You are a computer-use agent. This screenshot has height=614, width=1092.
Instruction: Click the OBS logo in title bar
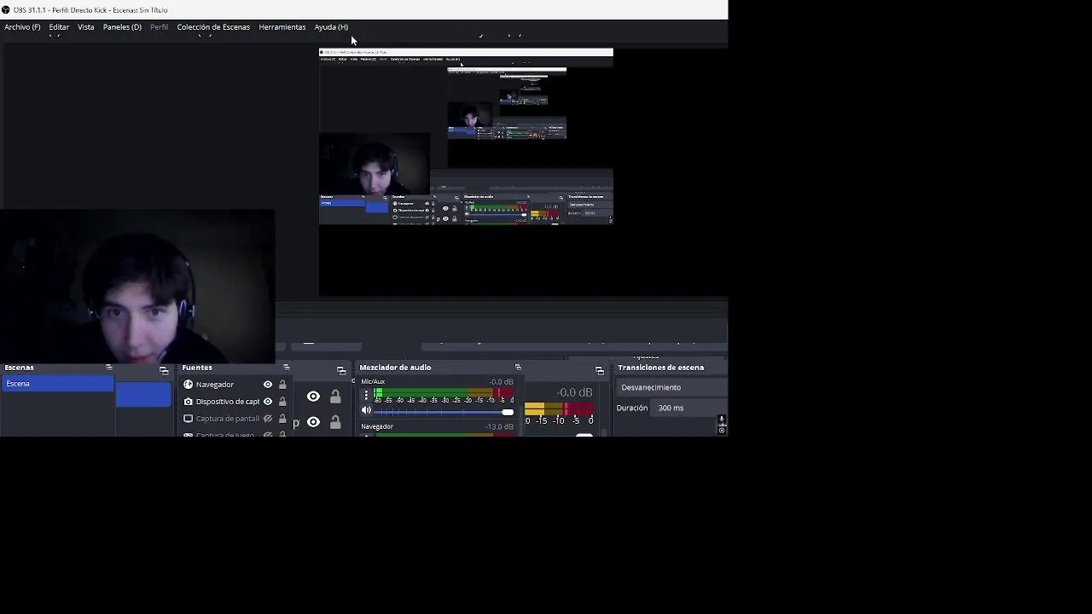tap(6, 9)
